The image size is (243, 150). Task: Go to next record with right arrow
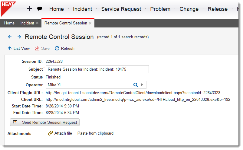[19, 37]
